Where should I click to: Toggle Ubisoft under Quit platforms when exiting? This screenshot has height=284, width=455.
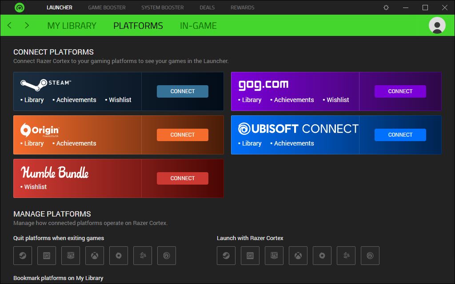(x=167, y=256)
